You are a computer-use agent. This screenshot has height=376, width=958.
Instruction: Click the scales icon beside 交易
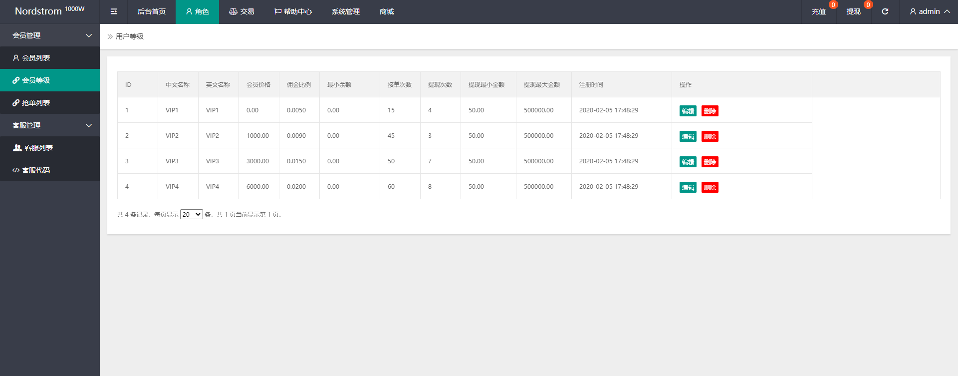point(233,11)
